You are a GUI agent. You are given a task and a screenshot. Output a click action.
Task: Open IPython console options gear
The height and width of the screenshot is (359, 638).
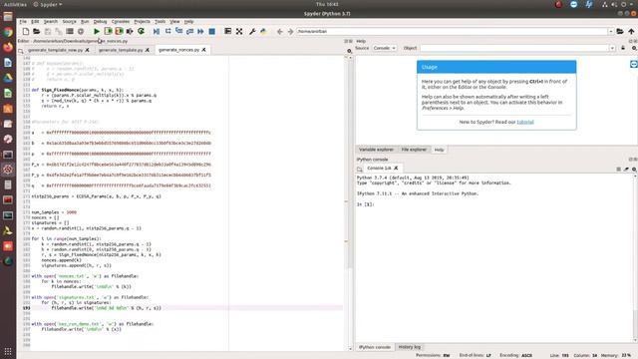tap(634, 169)
